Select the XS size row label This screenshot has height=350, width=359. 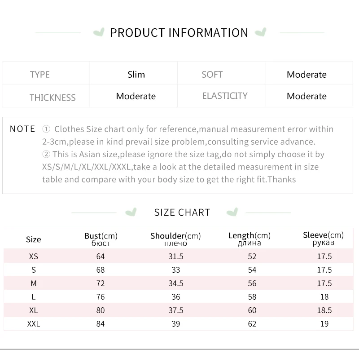34,257
